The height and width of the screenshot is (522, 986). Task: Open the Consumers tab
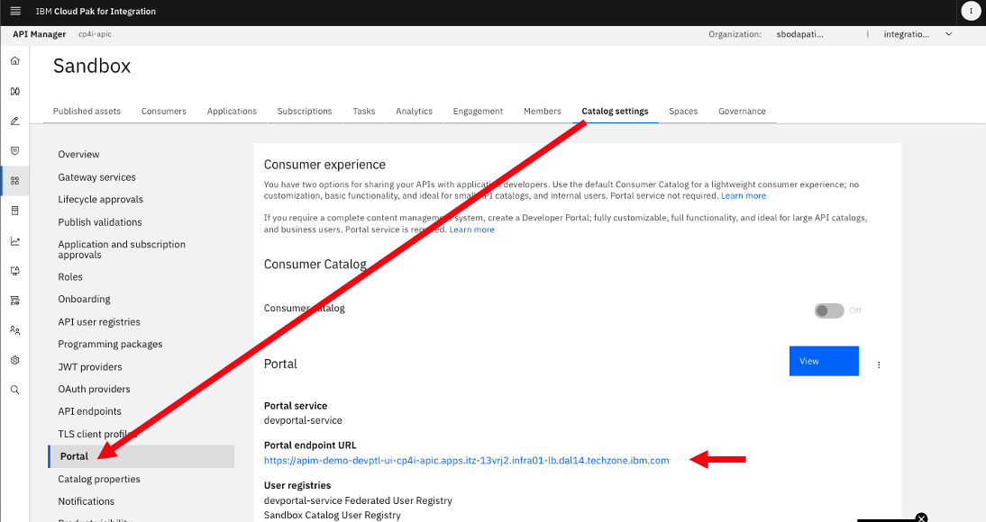coord(163,112)
